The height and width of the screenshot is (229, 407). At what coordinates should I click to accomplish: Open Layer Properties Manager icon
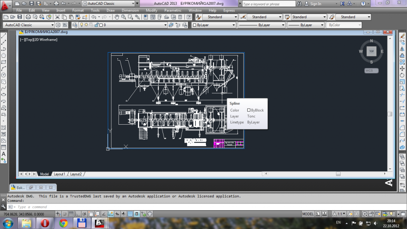(75, 25)
